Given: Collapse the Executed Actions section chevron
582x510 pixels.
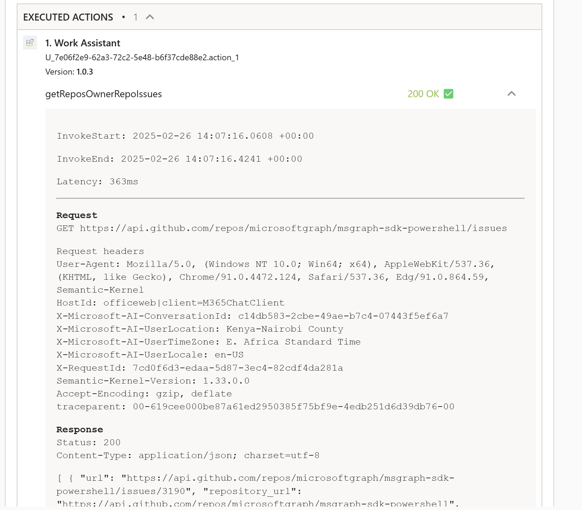Looking at the screenshot, I should (150, 17).
